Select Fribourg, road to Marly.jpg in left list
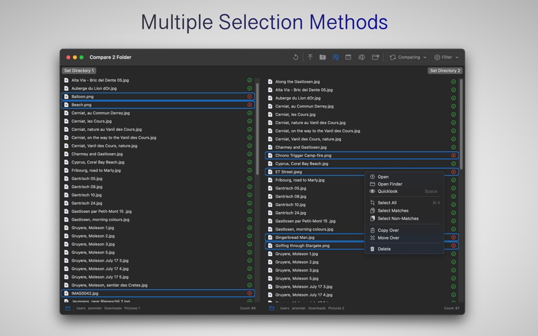The width and height of the screenshot is (538, 336). (x=158, y=170)
